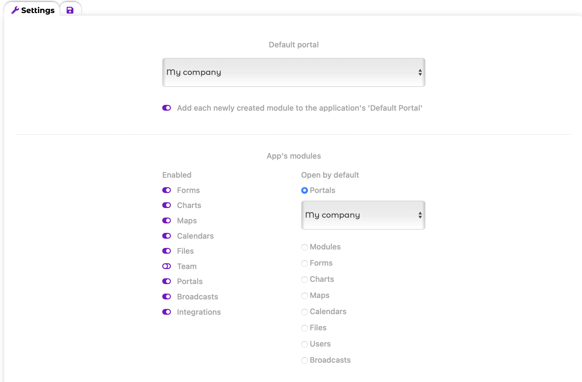Select Broadcasts radio under Open by default

tap(305, 360)
